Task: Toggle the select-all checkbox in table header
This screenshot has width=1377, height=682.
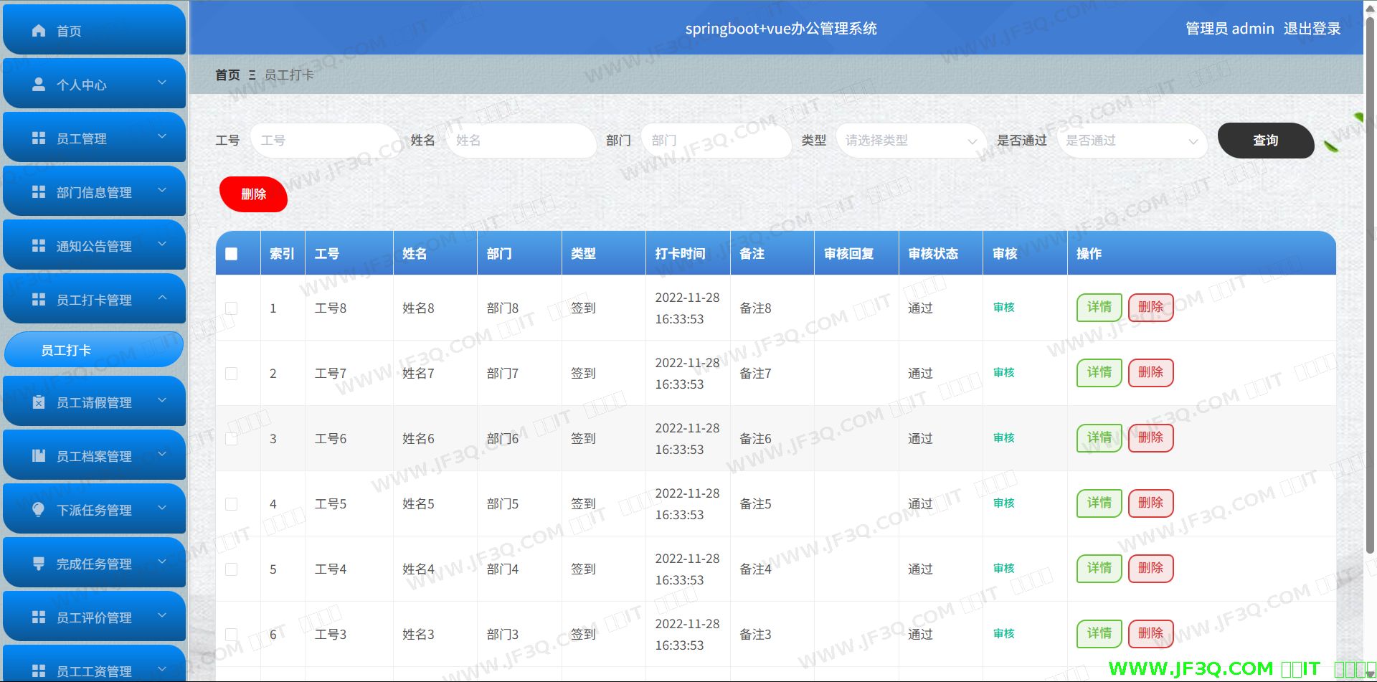Action: click(x=231, y=254)
